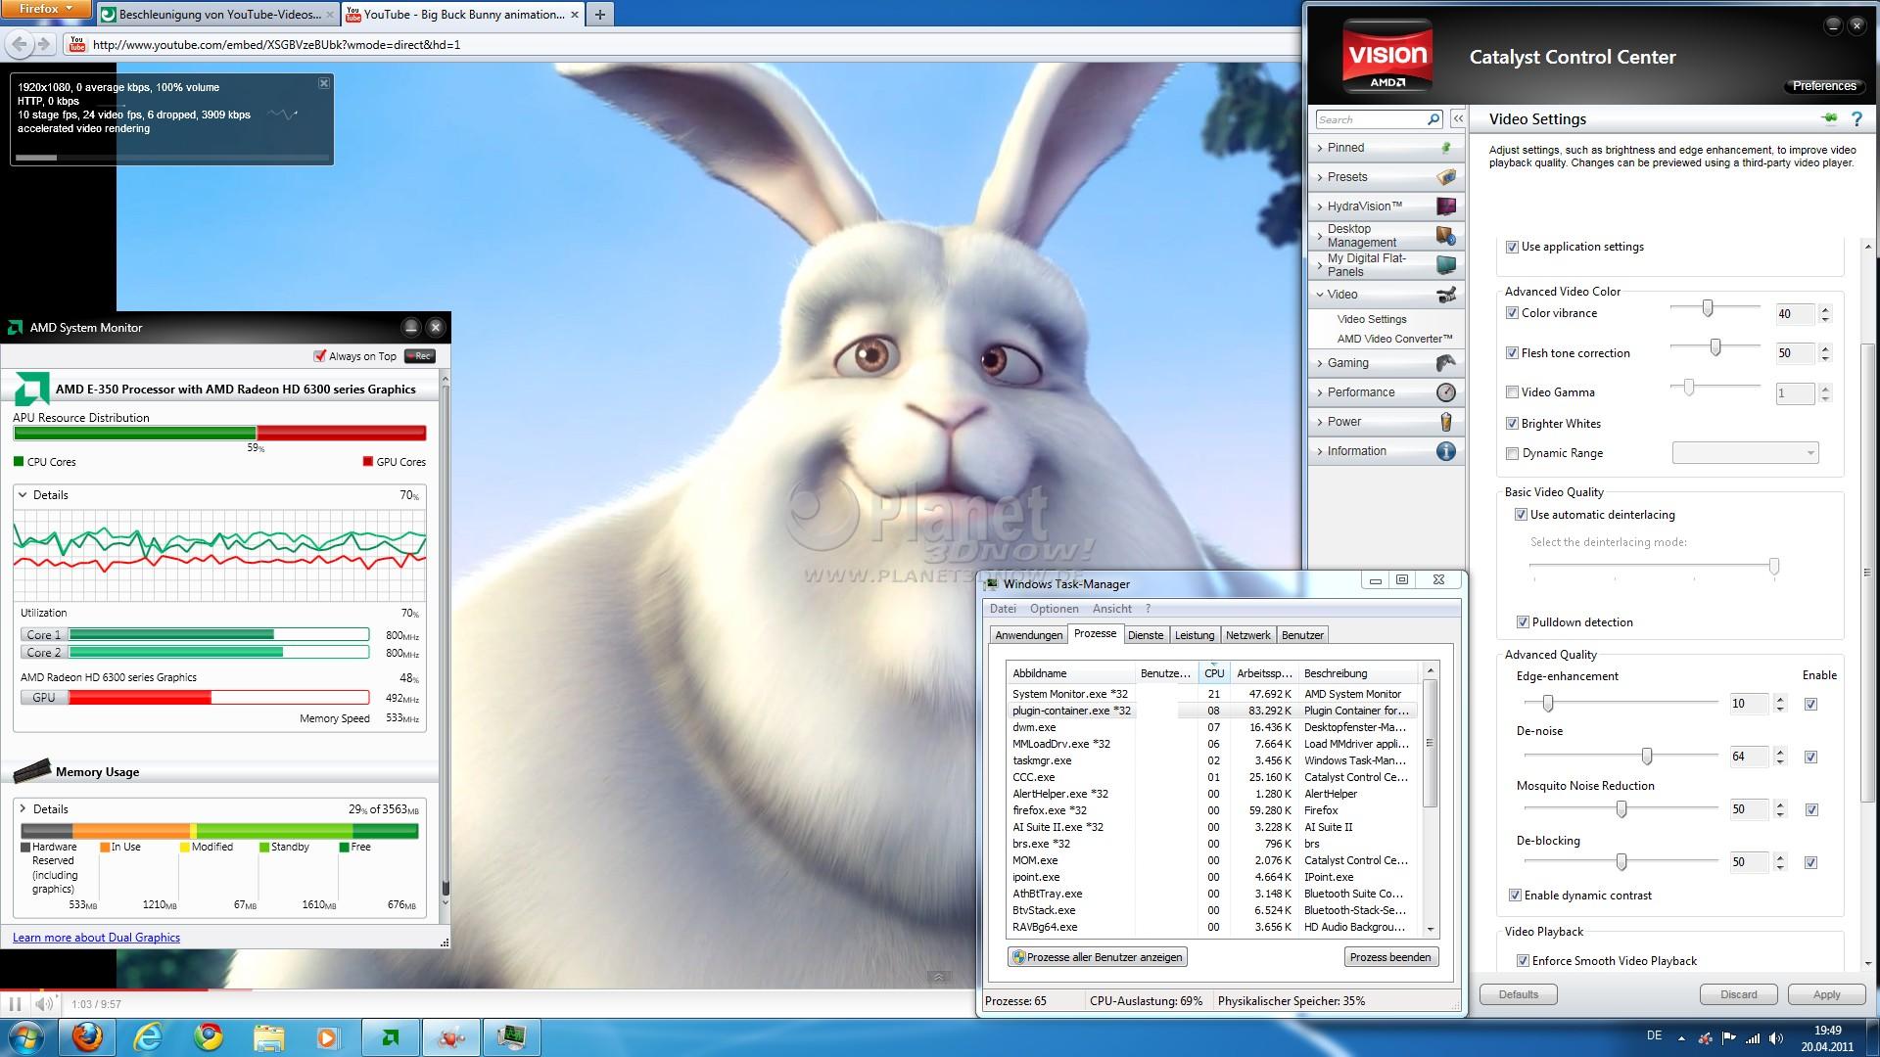
Task: Click the My Digital Flat-Panels icon
Action: pos(1446,265)
